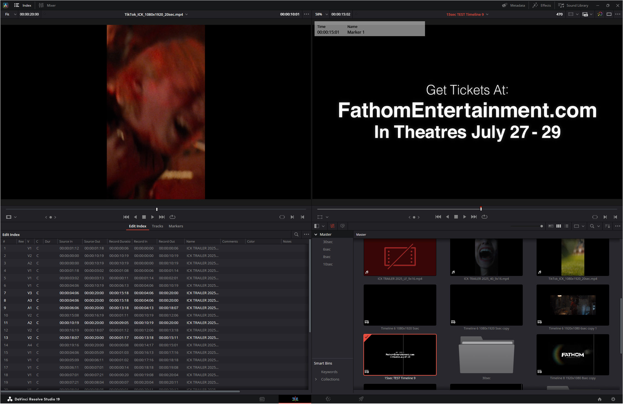Open media pool clip view options dropdown
Image resolution: width=623 pixels, height=404 pixels.
[x=579, y=226]
